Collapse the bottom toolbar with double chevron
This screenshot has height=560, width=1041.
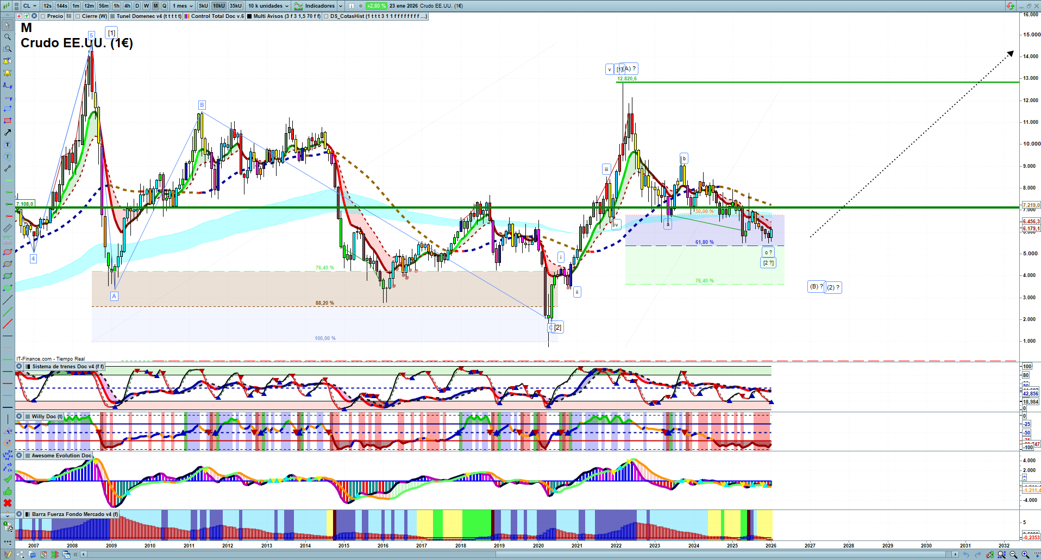76,555
